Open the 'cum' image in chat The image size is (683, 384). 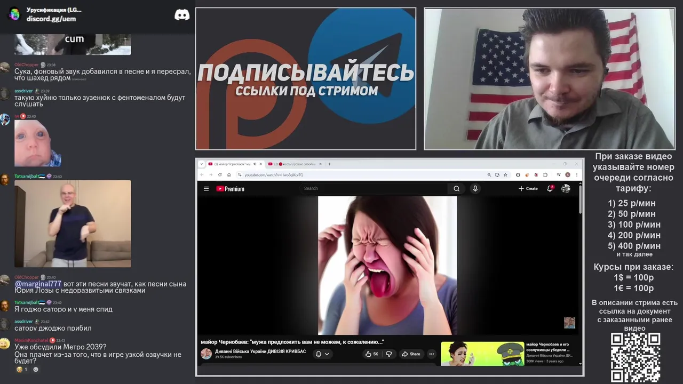(x=73, y=44)
